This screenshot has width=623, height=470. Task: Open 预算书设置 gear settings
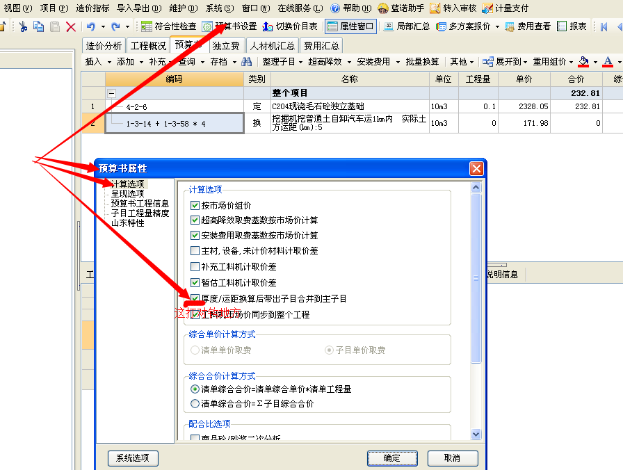[229, 26]
